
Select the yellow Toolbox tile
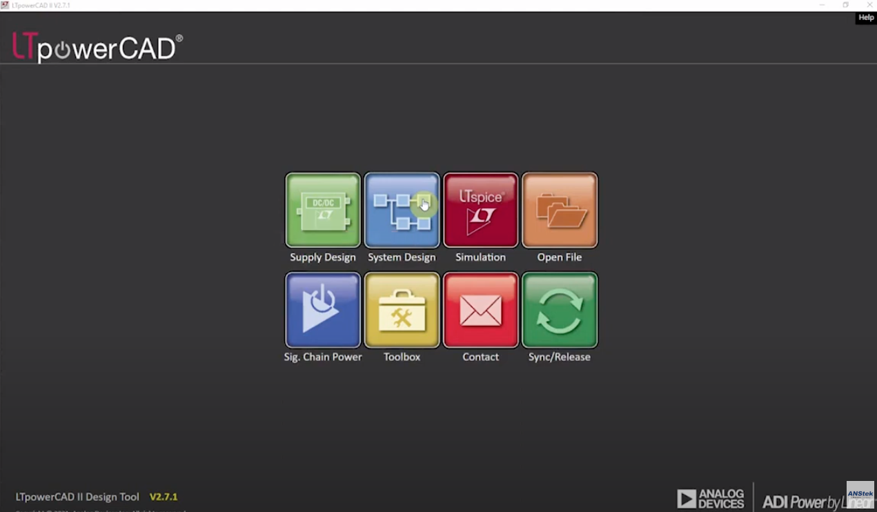(x=402, y=310)
